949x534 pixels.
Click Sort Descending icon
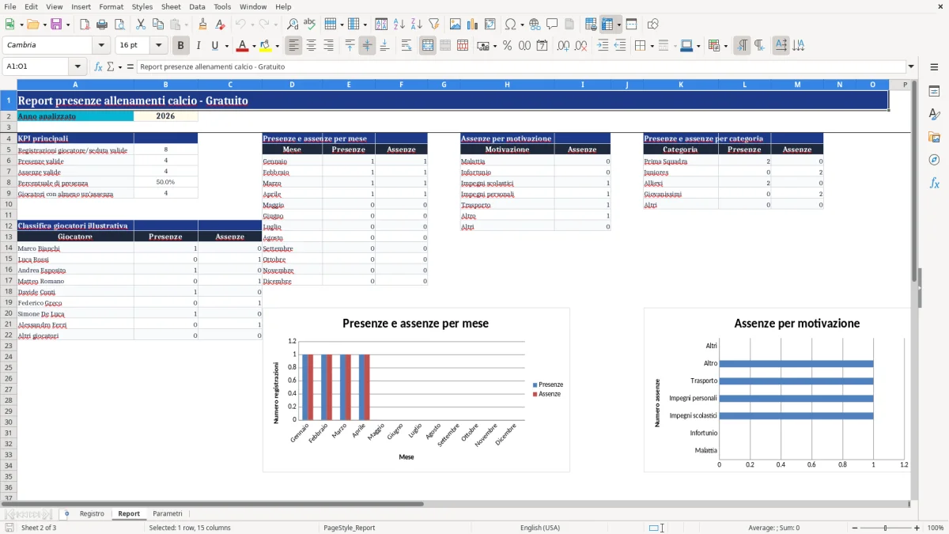(x=417, y=25)
